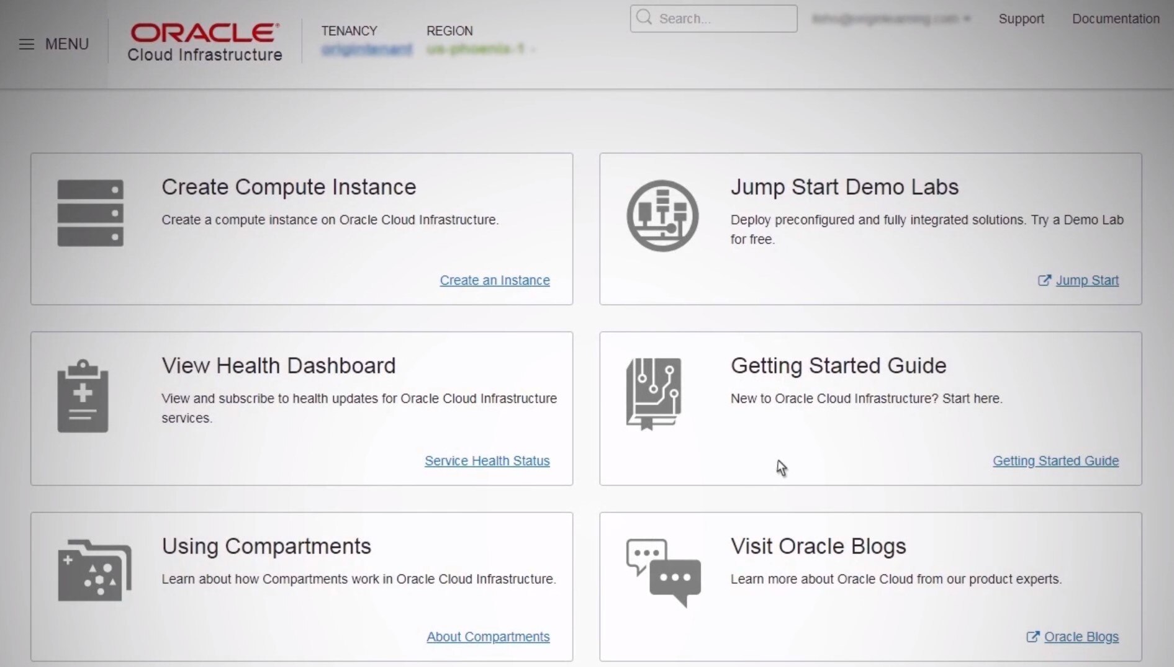Expand the TENANCY selector

[366, 48]
